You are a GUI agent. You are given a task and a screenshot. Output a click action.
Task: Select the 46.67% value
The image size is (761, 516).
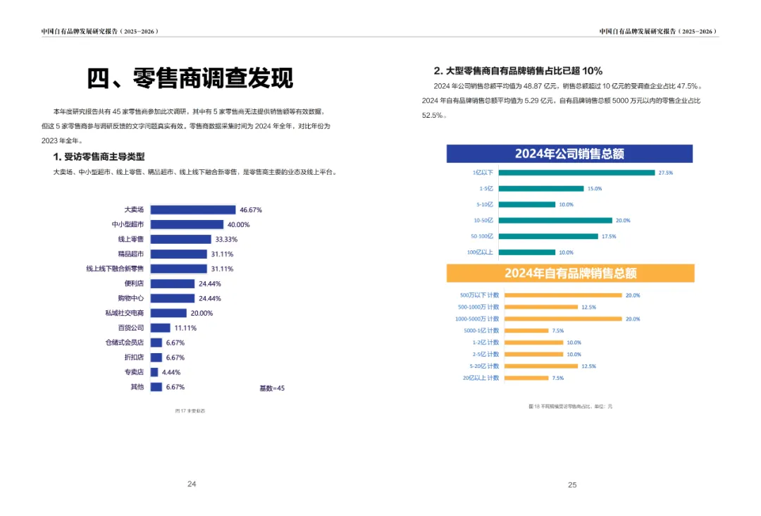251,210
